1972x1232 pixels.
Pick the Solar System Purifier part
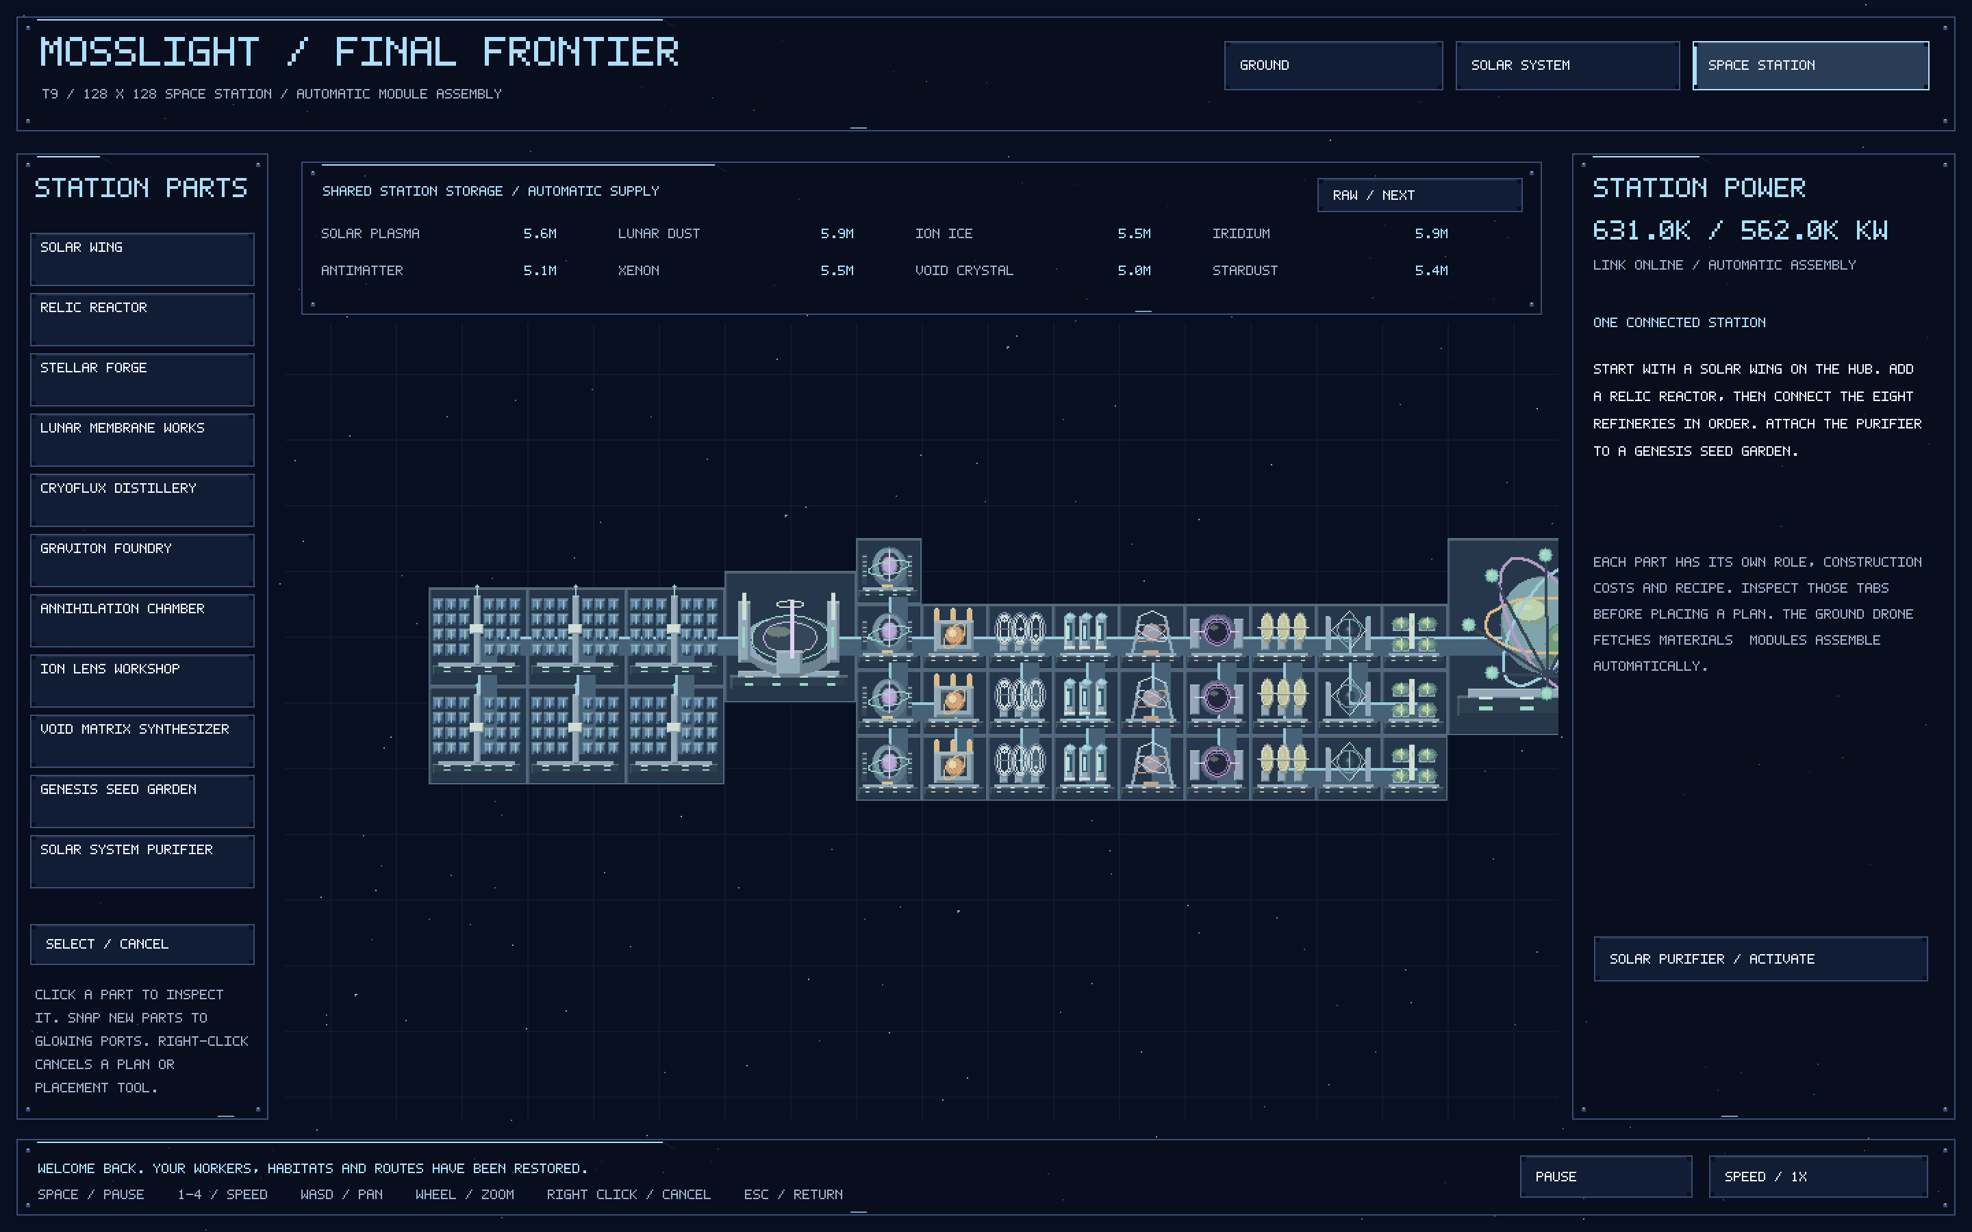142,862
